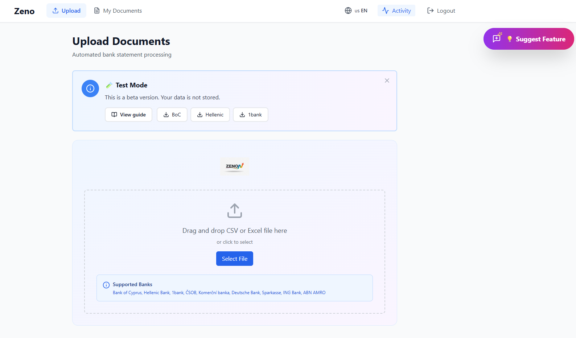This screenshot has width=576, height=338.
Task: Open the EN language selector
Action: [356, 11]
